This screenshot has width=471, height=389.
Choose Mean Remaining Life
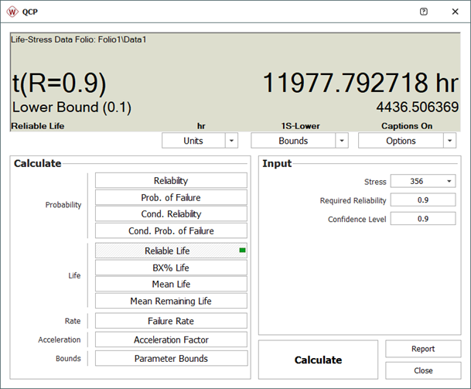pyautogui.click(x=171, y=301)
